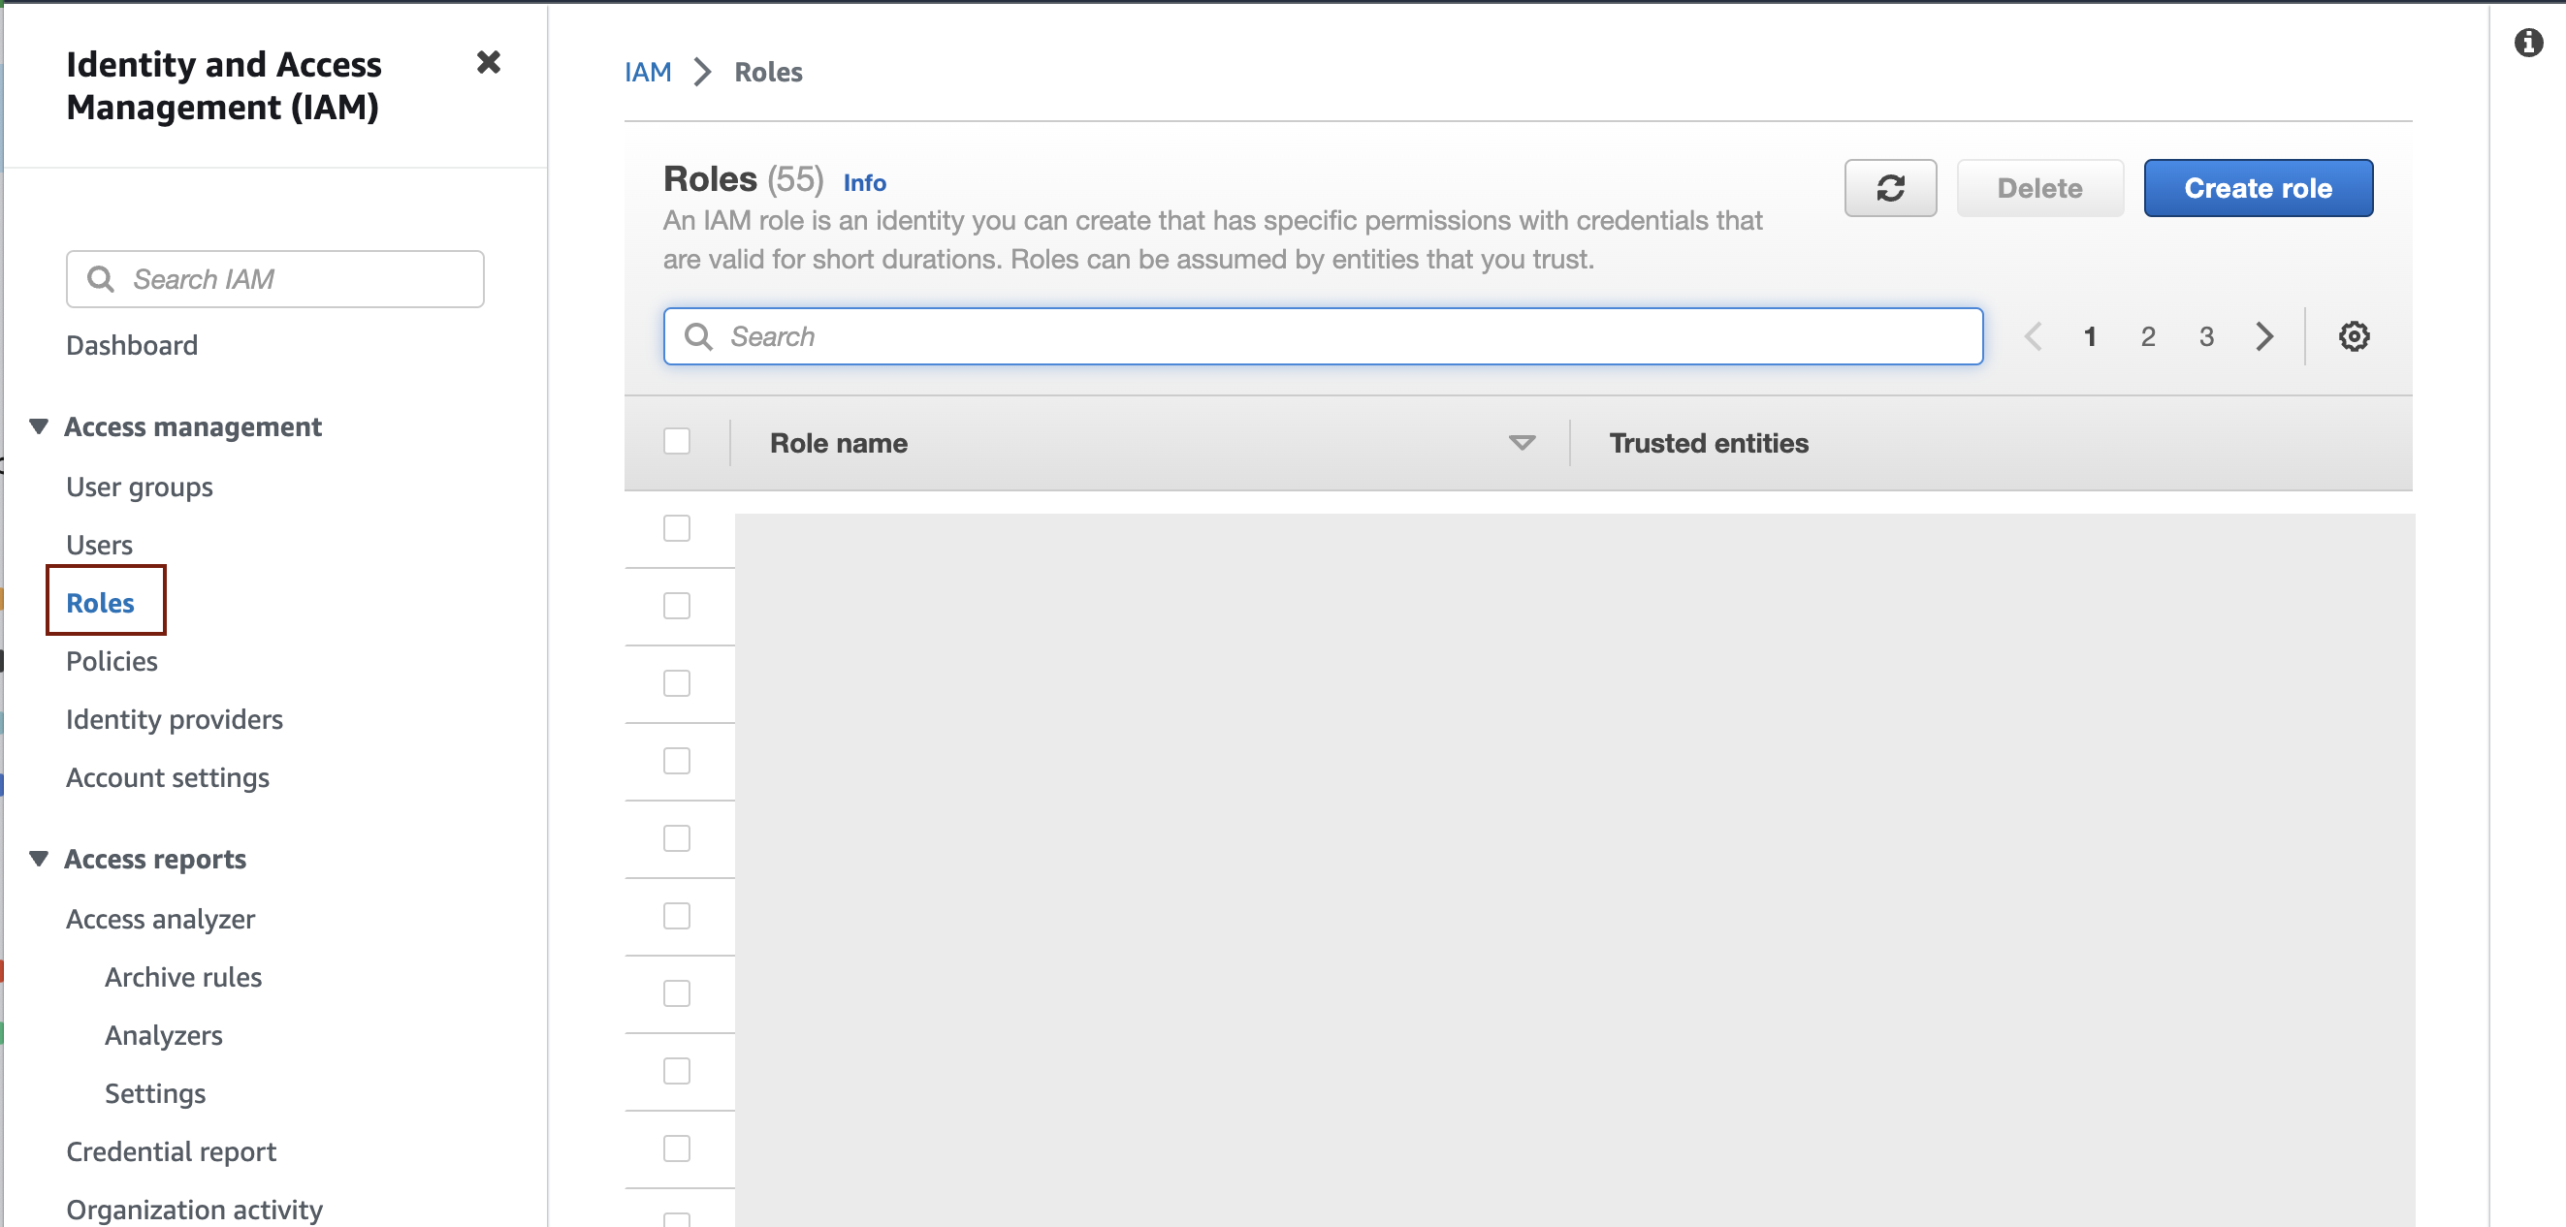
Task: Go to next page of roles
Action: click(x=2264, y=336)
